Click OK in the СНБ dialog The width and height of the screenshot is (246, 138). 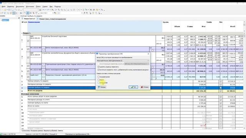coord(133,87)
